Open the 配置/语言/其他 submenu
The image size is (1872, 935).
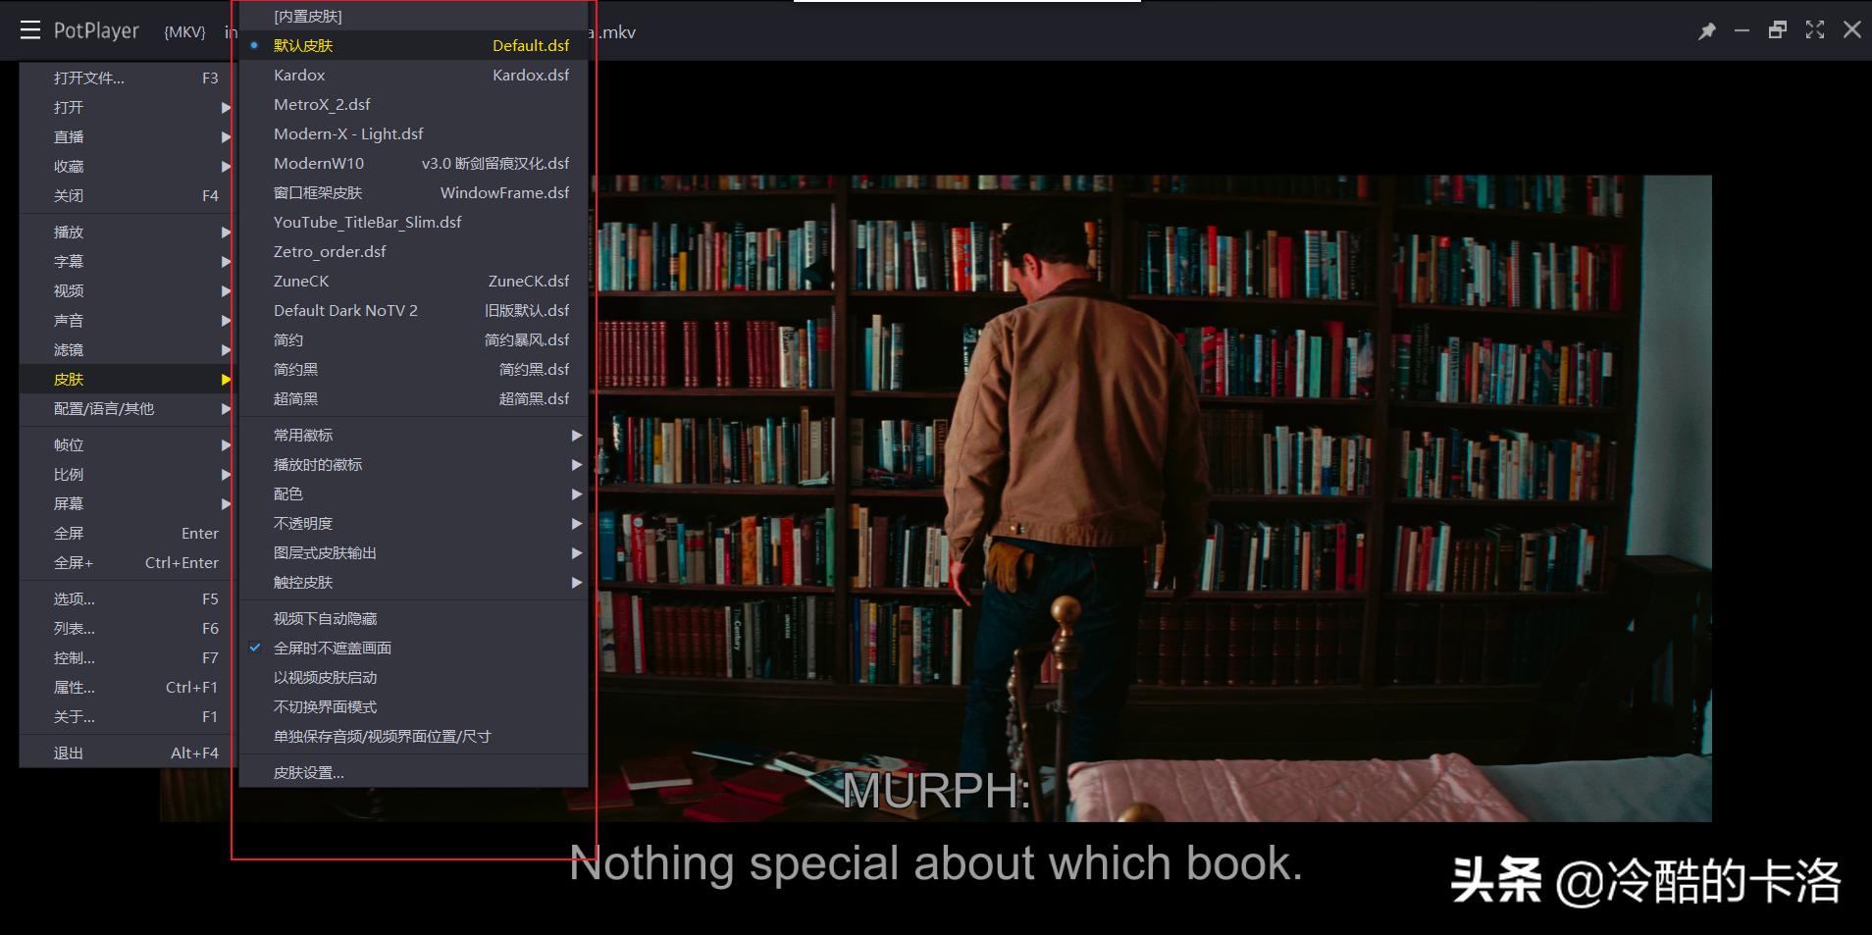coord(128,408)
